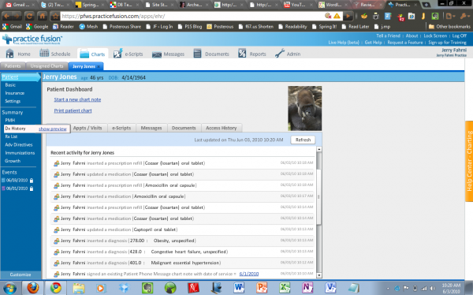This screenshot has height=295, width=473.
Task: Click Print patient chart link
Action: pyautogui.click(x=73, y=110)
